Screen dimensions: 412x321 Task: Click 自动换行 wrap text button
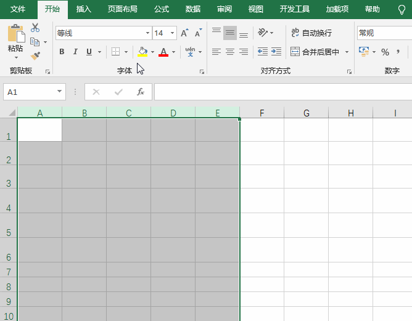[x=311, y=33]
